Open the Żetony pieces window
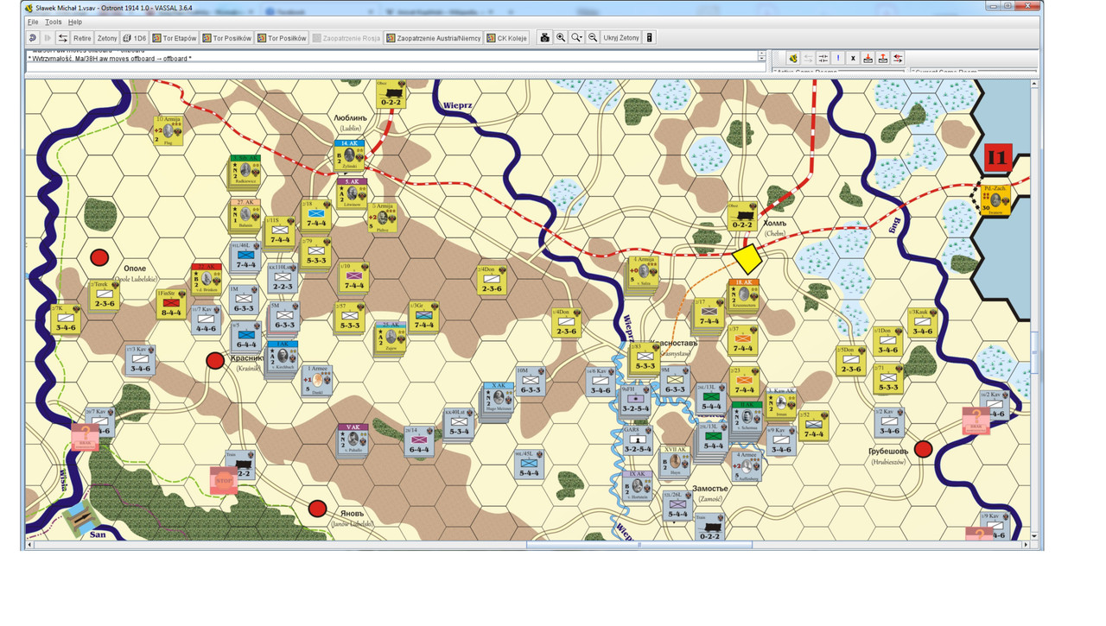1106x626 pixels. point(107,38)
